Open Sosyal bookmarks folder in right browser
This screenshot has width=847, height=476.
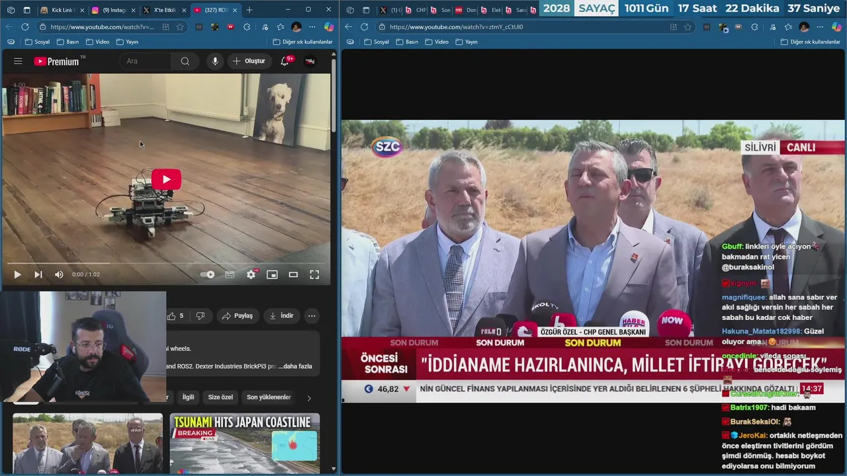(376, 42)
